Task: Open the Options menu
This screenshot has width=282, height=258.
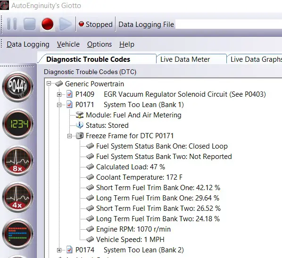Action: coord(100,44)
